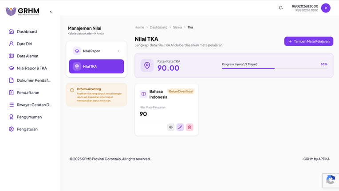Delete Bahasa Indonesia score with trash icon

(189, 127)
